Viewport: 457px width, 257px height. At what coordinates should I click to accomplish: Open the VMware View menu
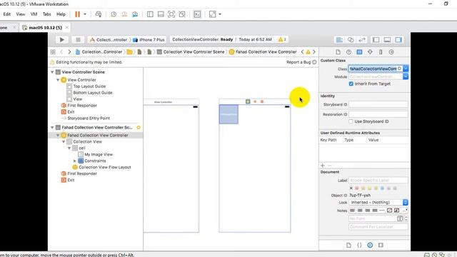coord(21,14)
